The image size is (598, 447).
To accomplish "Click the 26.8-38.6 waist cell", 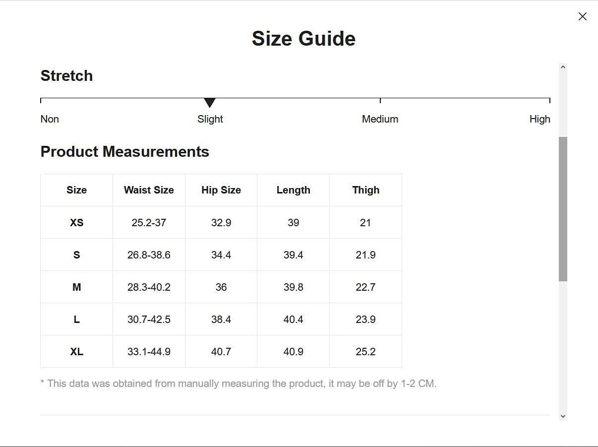I will tap(149, 255).
